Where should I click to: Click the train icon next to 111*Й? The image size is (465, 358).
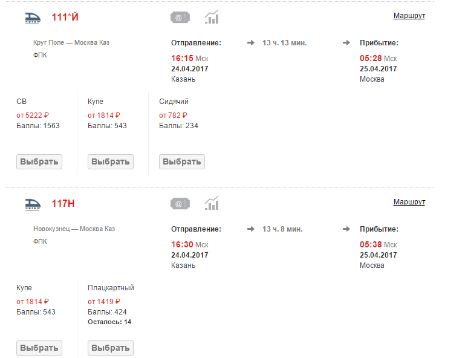tap(33, 18)
